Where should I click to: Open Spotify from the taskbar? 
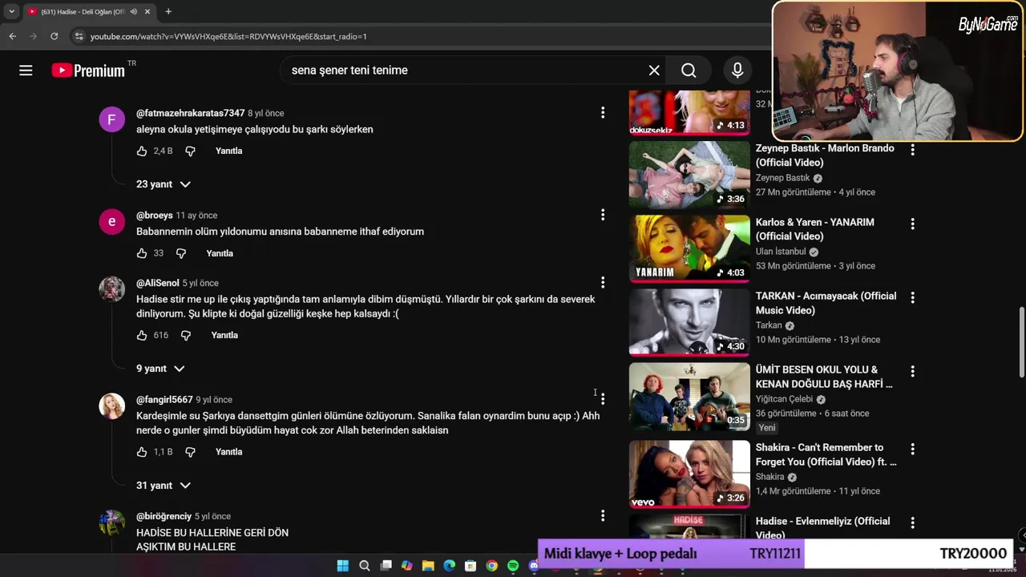tap(513, 566)
